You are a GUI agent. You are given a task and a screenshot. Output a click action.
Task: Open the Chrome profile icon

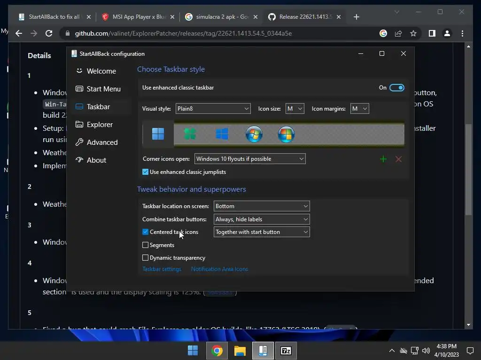click(447, 33)
